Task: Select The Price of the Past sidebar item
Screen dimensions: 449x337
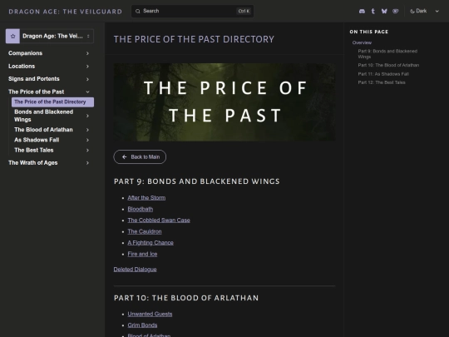Action: [36, 92]
